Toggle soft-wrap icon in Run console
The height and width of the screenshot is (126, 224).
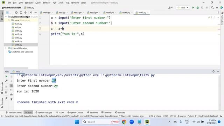click(x=12, y=85)
